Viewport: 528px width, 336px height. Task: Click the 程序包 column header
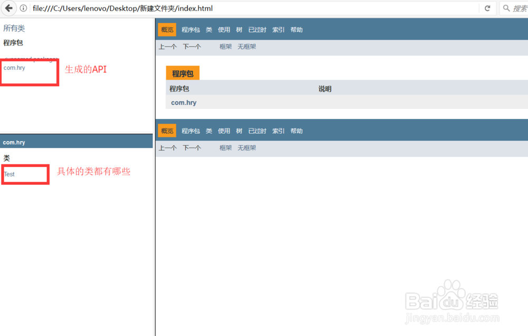click(179, 89)
